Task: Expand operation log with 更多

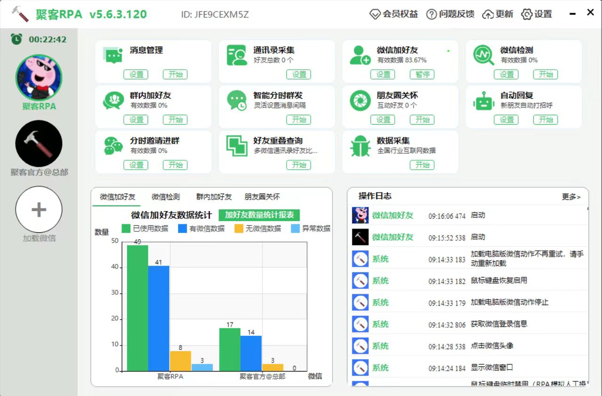Action: click(x=571, y=197)
